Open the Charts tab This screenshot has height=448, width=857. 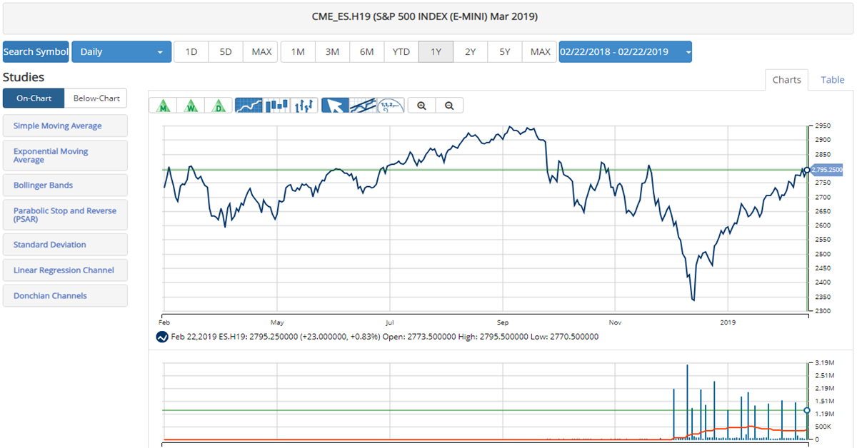[786, 80]
